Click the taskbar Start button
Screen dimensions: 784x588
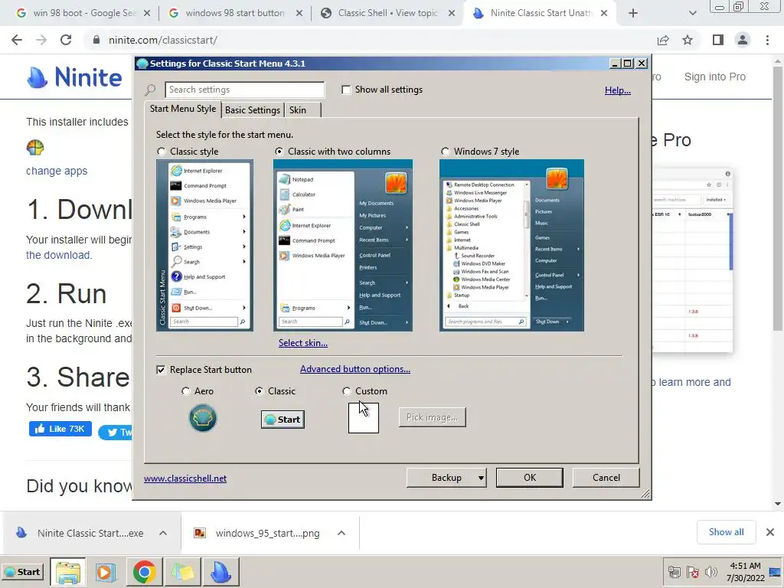22,572
